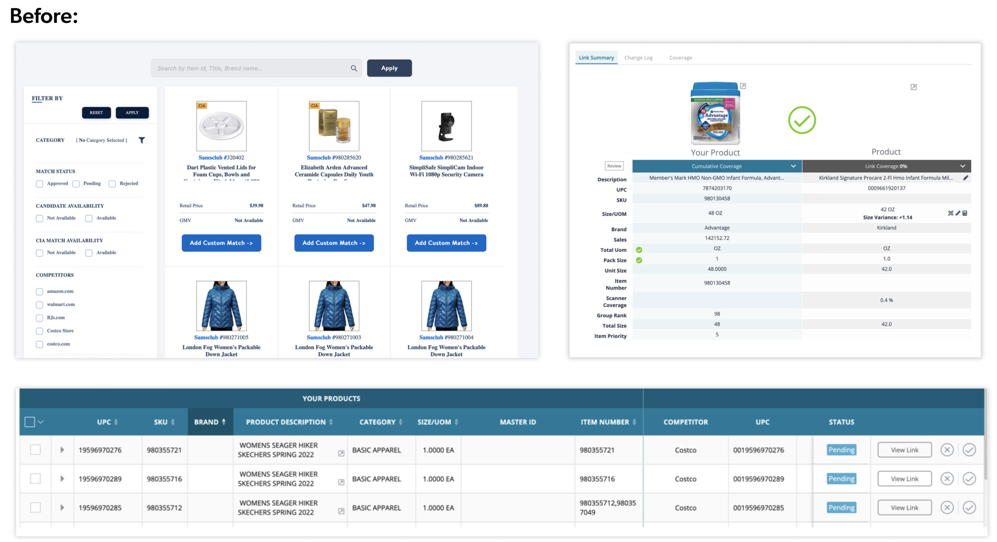The height and width of the screenshot is (542, 997).
Task: Click calculator icon in Size/UOM row
Action: pos(965,213)
